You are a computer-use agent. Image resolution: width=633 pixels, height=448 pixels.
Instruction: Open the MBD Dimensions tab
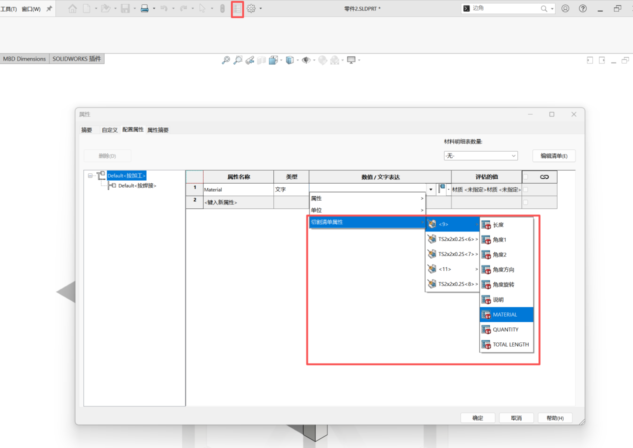click(x=24, y=59)
